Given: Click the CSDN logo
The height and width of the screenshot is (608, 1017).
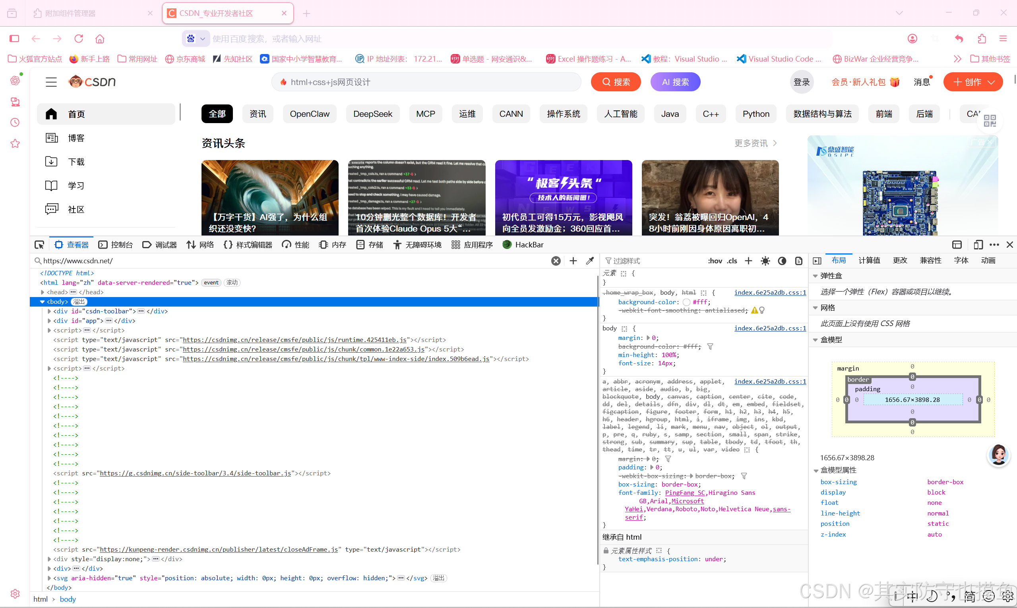Looking at the screenshot, I should coord(92,81).
